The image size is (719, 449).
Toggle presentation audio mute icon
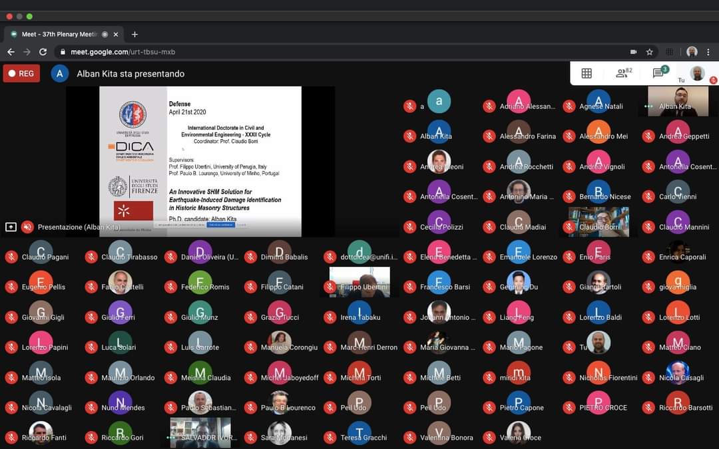[x=27, y=227]
